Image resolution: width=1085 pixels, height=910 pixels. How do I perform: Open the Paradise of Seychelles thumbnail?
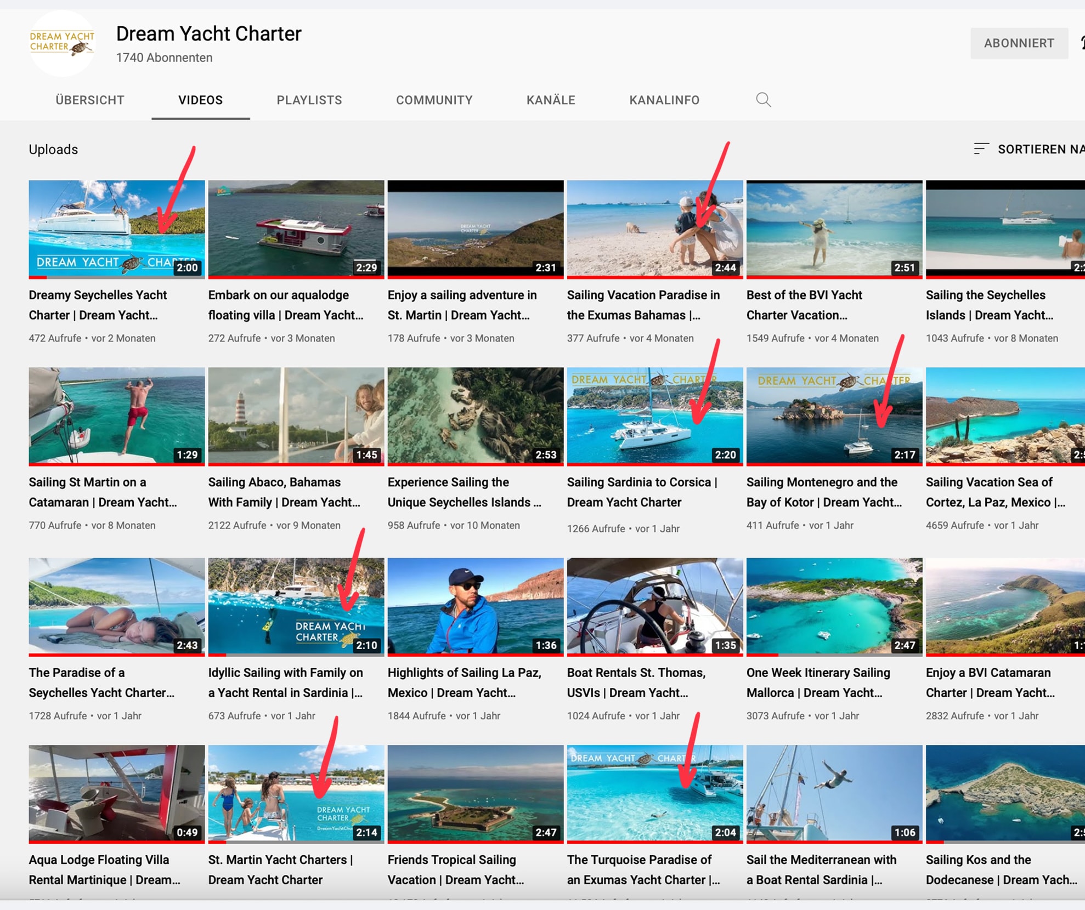pyautogui.click(x=117, y=607)
